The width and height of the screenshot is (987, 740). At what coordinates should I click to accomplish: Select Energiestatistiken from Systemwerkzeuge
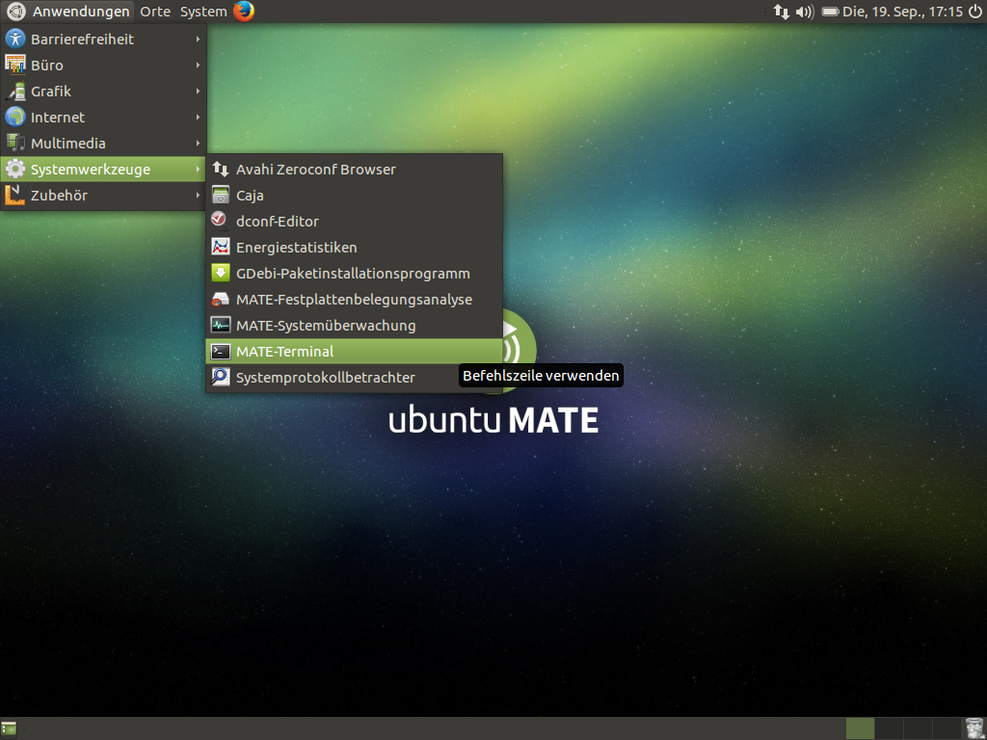pos(296,248)
